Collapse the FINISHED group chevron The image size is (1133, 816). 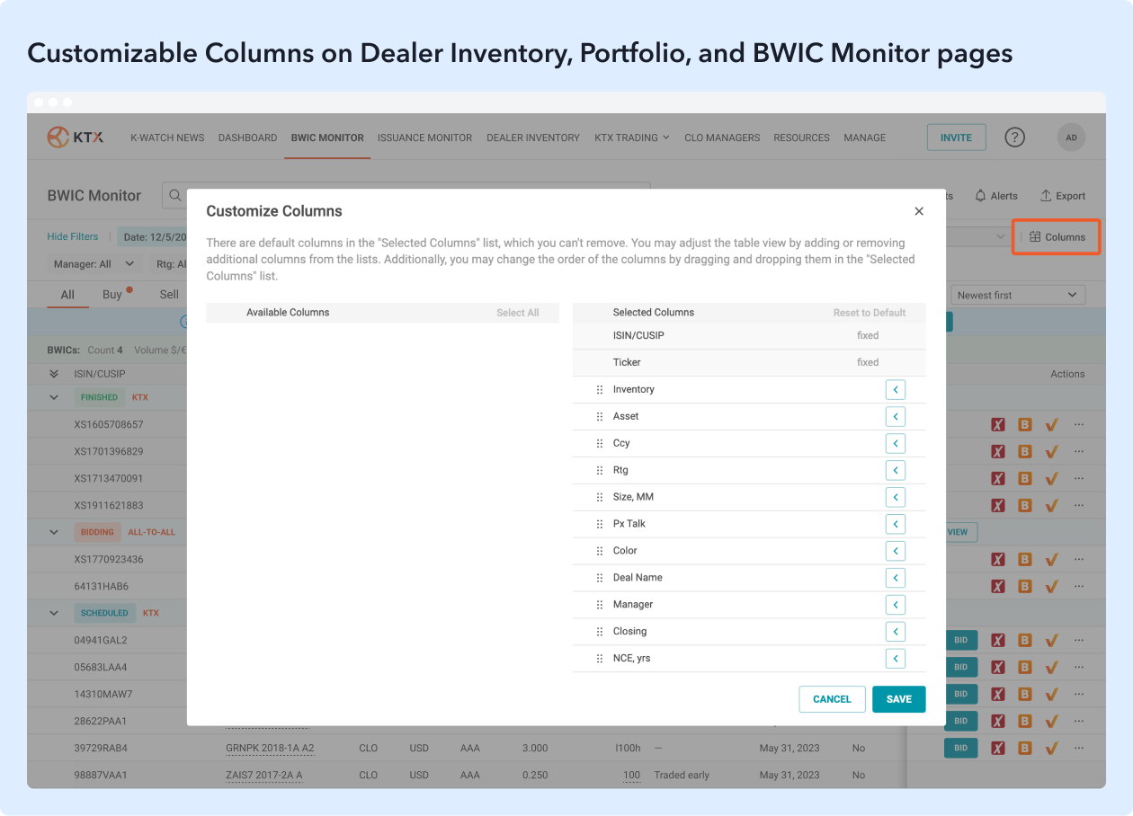(54, 397)
